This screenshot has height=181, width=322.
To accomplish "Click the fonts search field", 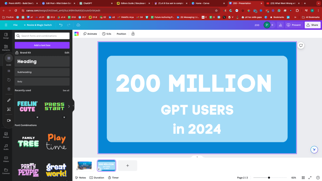I will (42, 36).
